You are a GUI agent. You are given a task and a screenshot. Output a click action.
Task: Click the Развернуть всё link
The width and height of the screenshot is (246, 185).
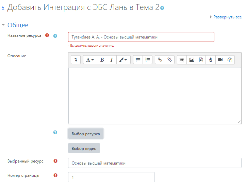click(227, 17)
